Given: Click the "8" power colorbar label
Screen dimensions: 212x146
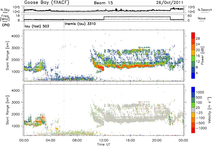Looking at the screenshot, I should 197,67.
